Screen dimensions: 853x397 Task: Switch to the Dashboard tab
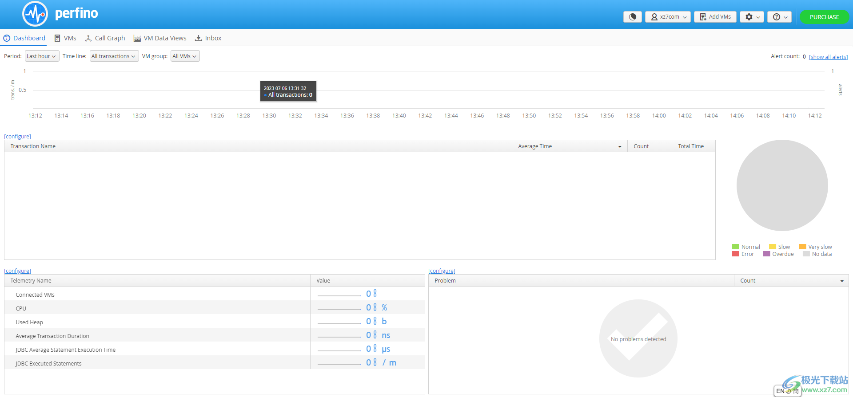point(24,38)
